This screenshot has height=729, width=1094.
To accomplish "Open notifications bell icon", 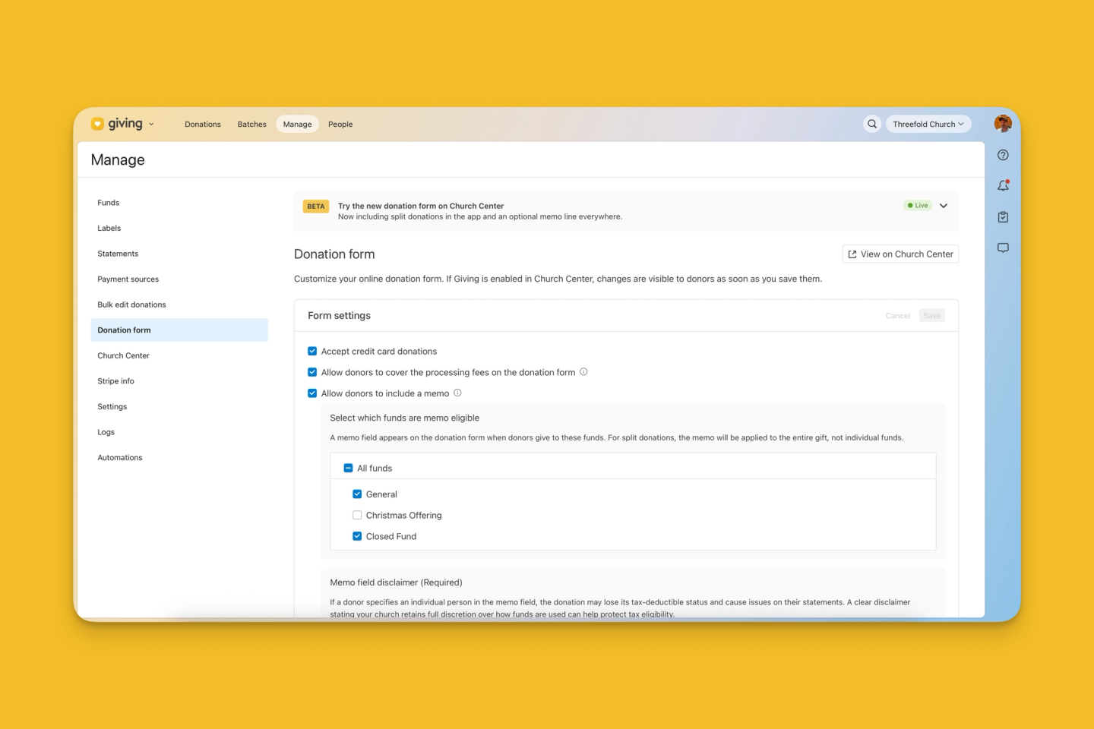I will click(1003, 185).
